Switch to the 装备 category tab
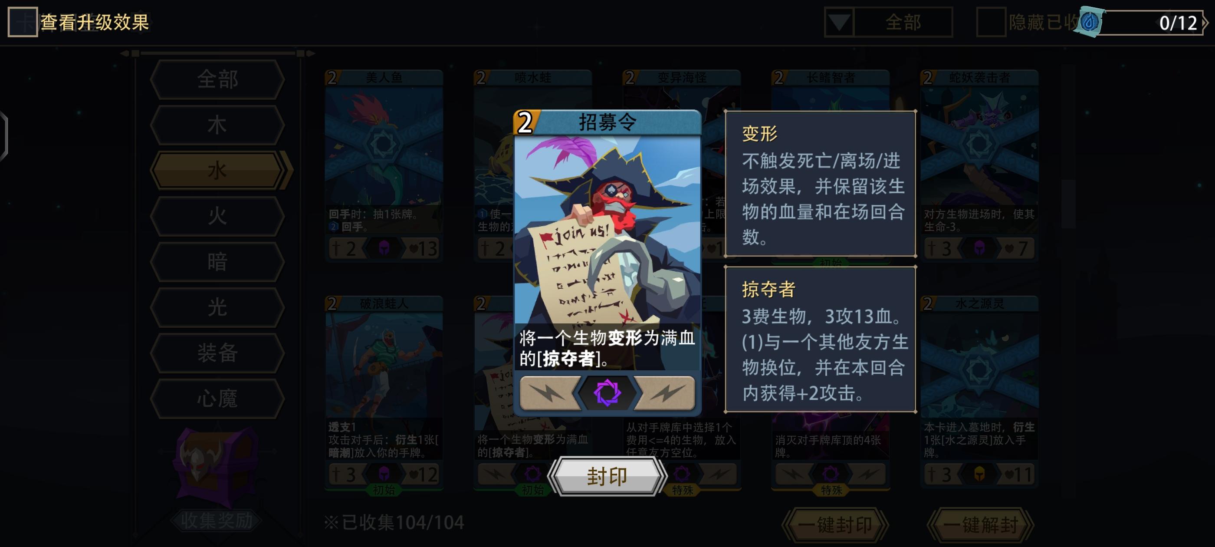The width and height of the screenshot is (1215, 547). [x=217, y=353]
